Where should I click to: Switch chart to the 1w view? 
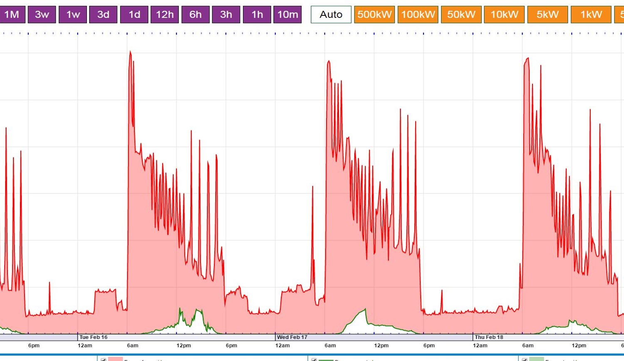[x=73, y=15]
